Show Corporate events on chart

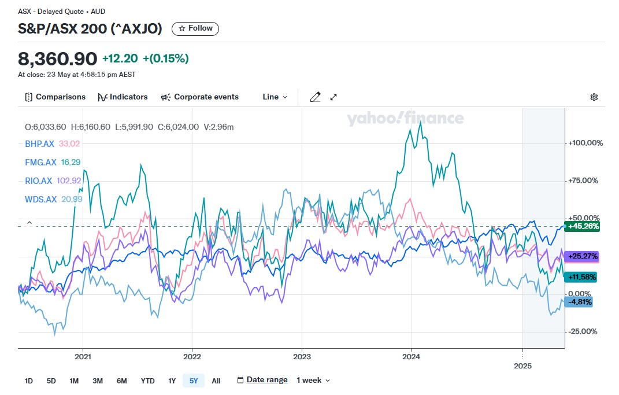199,97
